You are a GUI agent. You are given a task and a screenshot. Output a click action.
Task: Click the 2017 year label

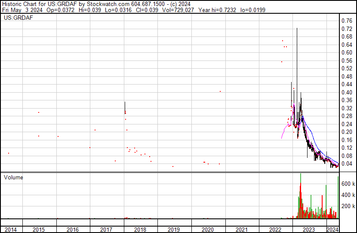(107, 230)
